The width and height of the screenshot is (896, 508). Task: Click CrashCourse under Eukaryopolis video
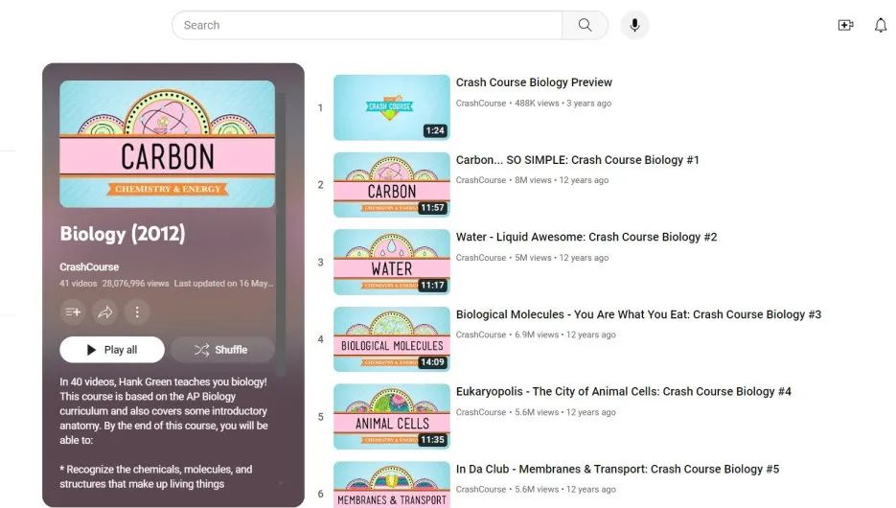(480, 412)
